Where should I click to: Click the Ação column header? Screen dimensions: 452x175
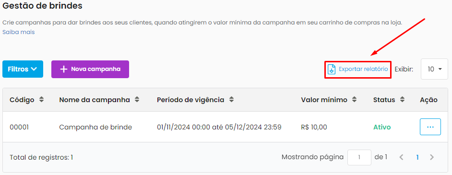428,100
